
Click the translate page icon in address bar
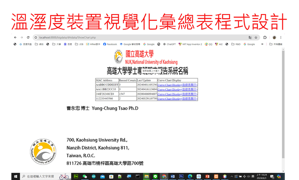pos(250,37)
